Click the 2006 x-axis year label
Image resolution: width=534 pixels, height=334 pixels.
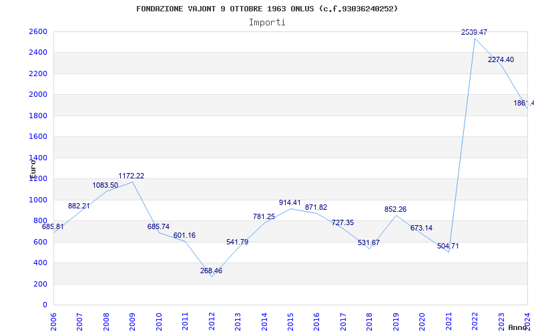[53, 321]
